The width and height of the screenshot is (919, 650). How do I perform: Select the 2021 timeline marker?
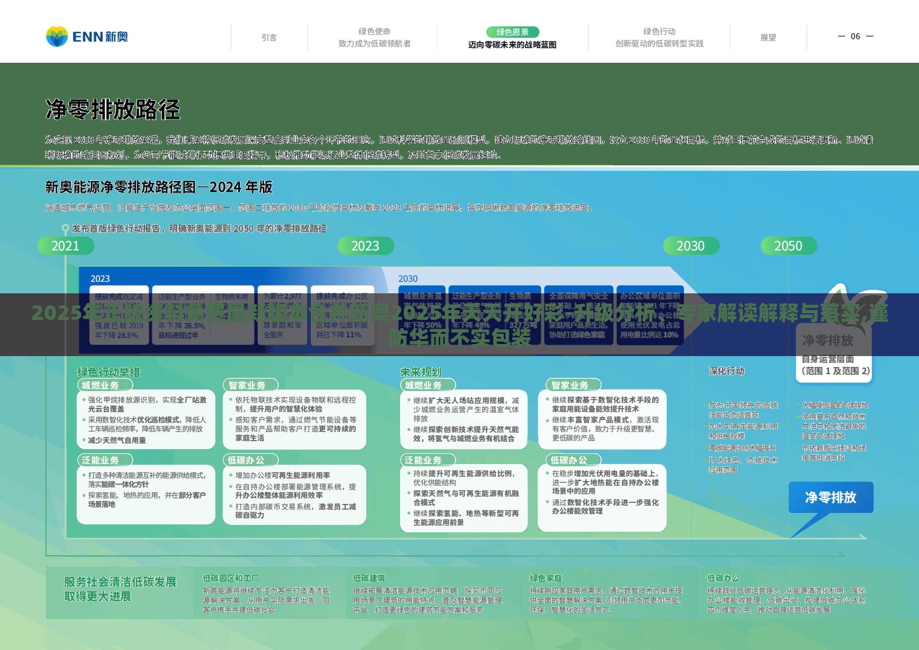point(66,246)
